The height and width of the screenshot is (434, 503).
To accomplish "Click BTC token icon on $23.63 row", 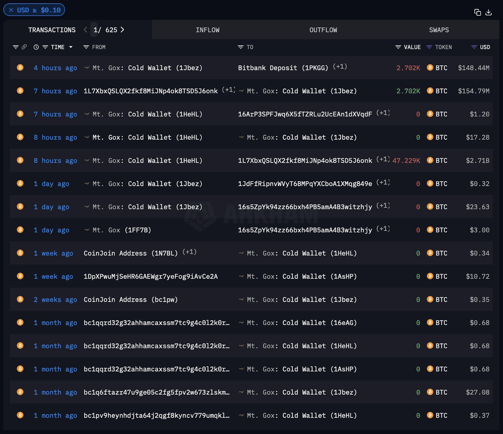I will click(x=430, y=207).
